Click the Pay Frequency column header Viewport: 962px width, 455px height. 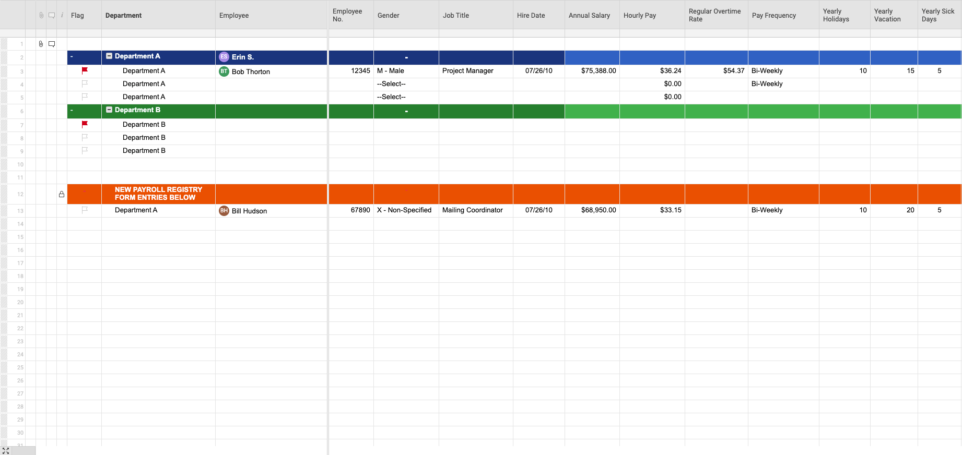click(x=783, y=15)
